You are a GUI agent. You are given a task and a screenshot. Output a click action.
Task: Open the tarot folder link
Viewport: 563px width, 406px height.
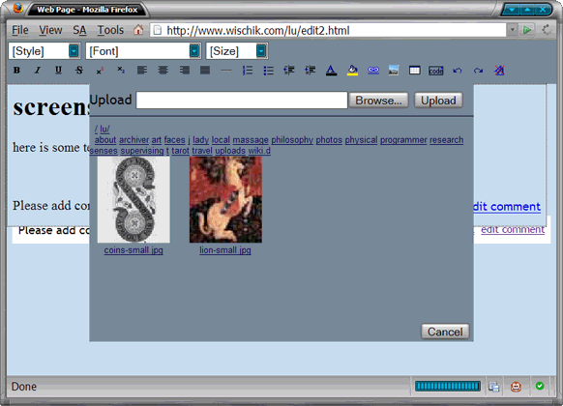180,151
